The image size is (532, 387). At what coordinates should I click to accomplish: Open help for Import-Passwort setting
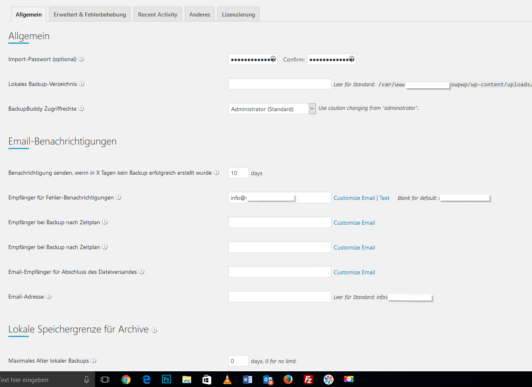[x=81, y=59]
